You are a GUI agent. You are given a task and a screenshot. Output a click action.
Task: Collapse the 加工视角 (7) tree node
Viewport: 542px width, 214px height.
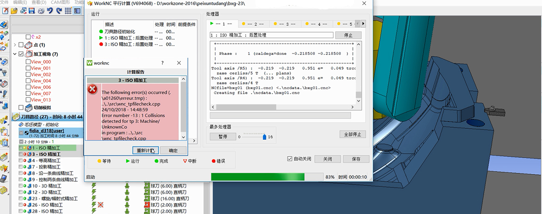coord(15,54)
